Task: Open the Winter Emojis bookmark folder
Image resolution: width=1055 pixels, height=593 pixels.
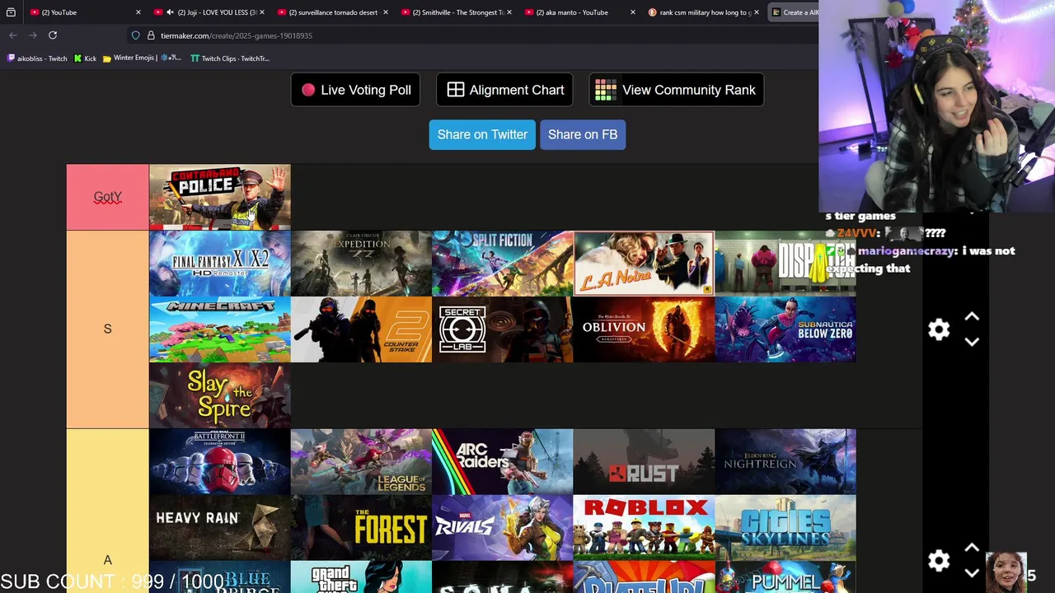Action: pyautogui.click(x=142, y=58)
